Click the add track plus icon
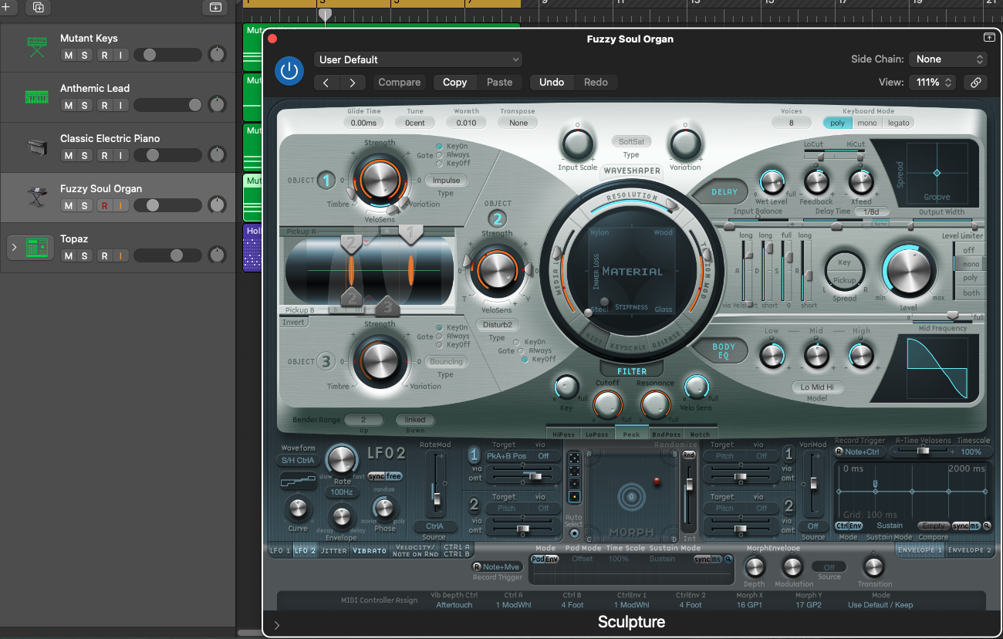The height and width of the screenshot is (639, 1003). click(5, 7)
